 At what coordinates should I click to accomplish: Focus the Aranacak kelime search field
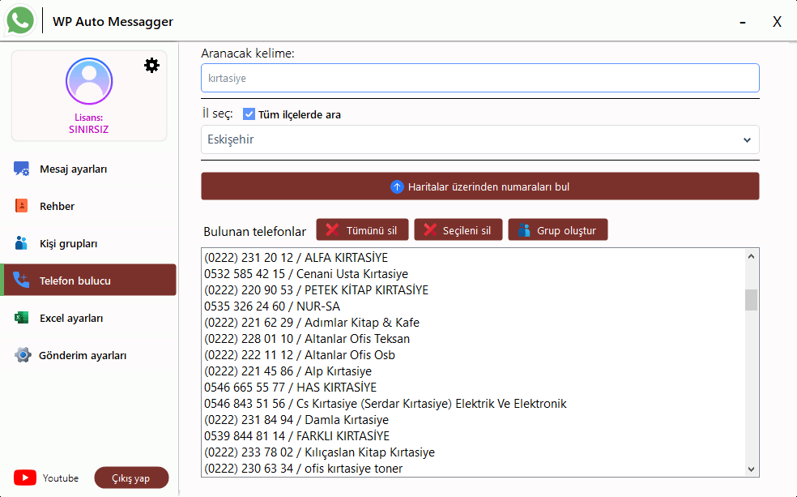point(479,78)
